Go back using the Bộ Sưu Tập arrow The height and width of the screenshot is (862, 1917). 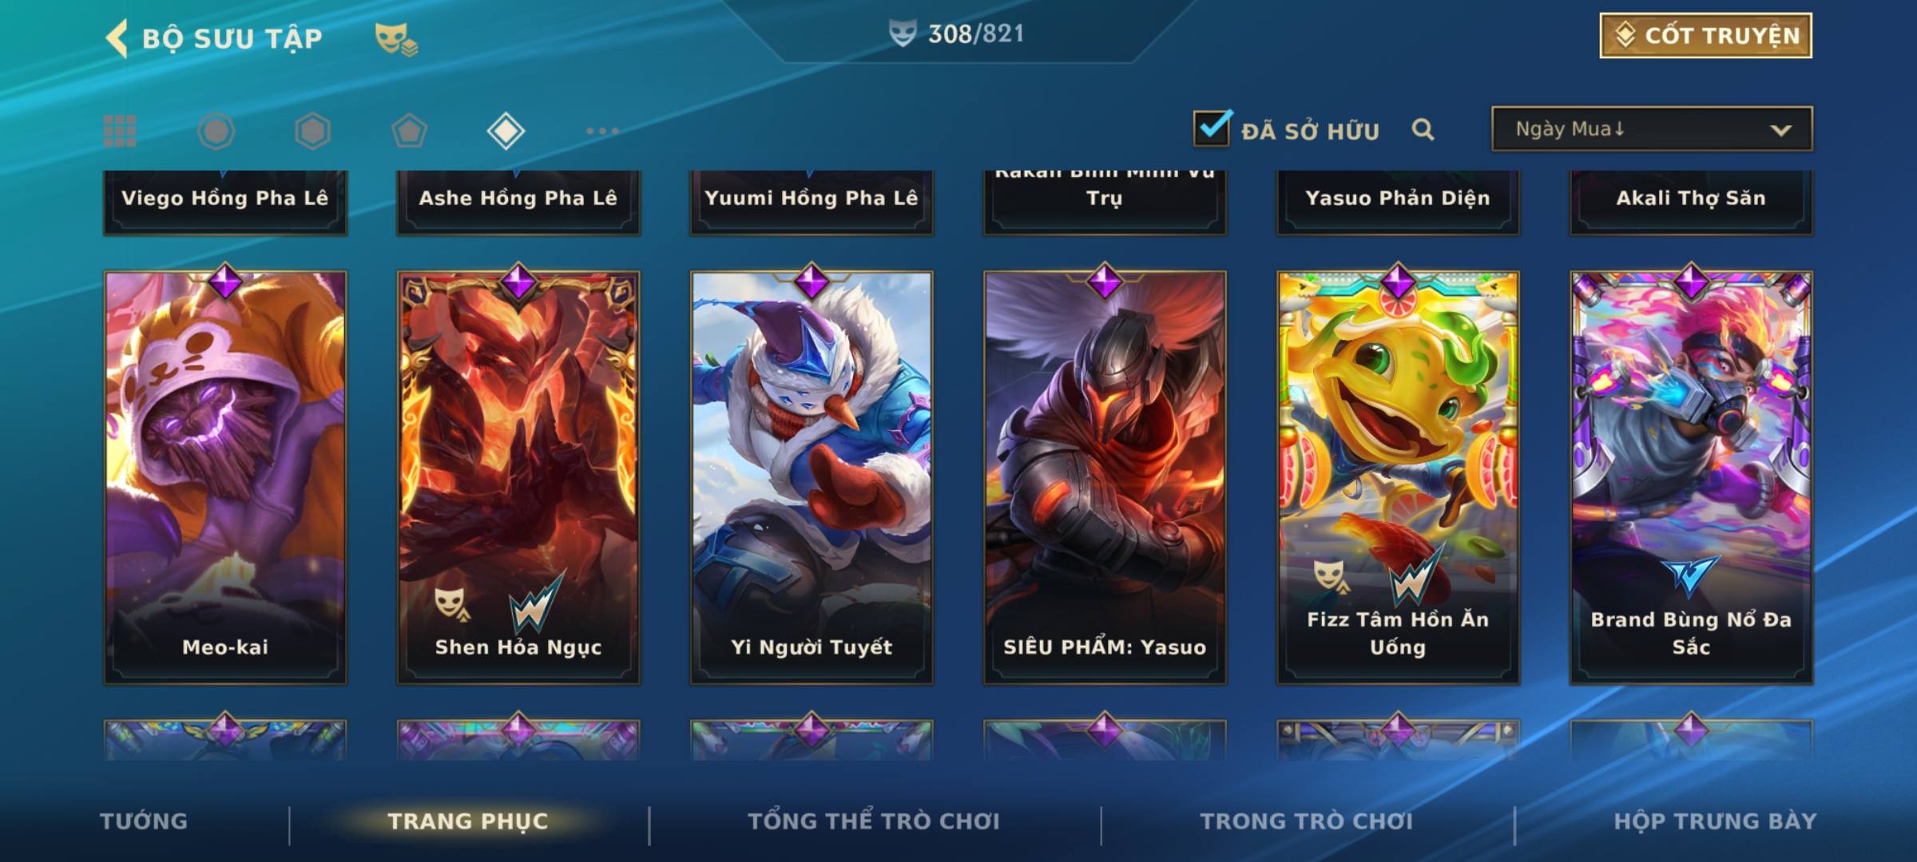coord(117,38)
